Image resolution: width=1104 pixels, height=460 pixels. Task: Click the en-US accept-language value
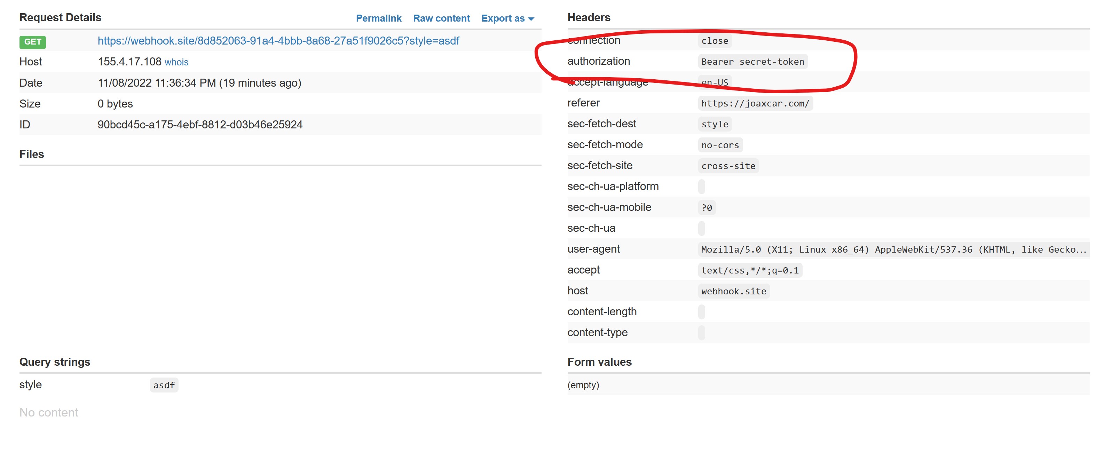click(x=715, y=82)
